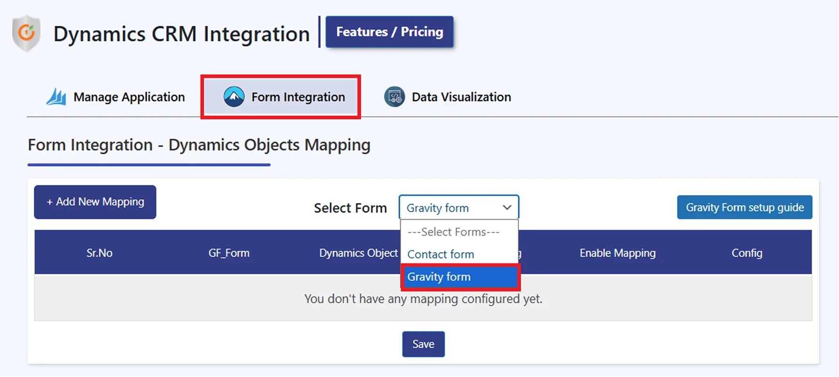This screenshot has height=377, width=839.
Task: Open the Features / Pricing page
Action: click(x=389, y=32)
